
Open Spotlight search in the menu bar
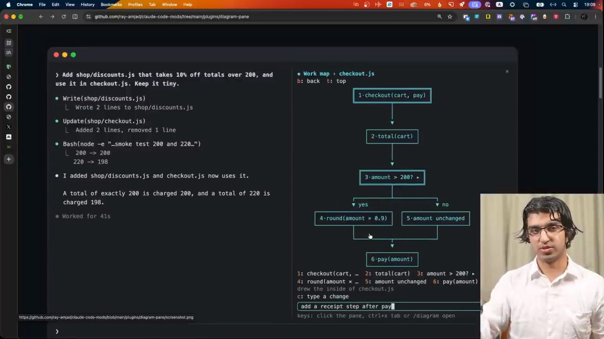(x=564, y=5)
